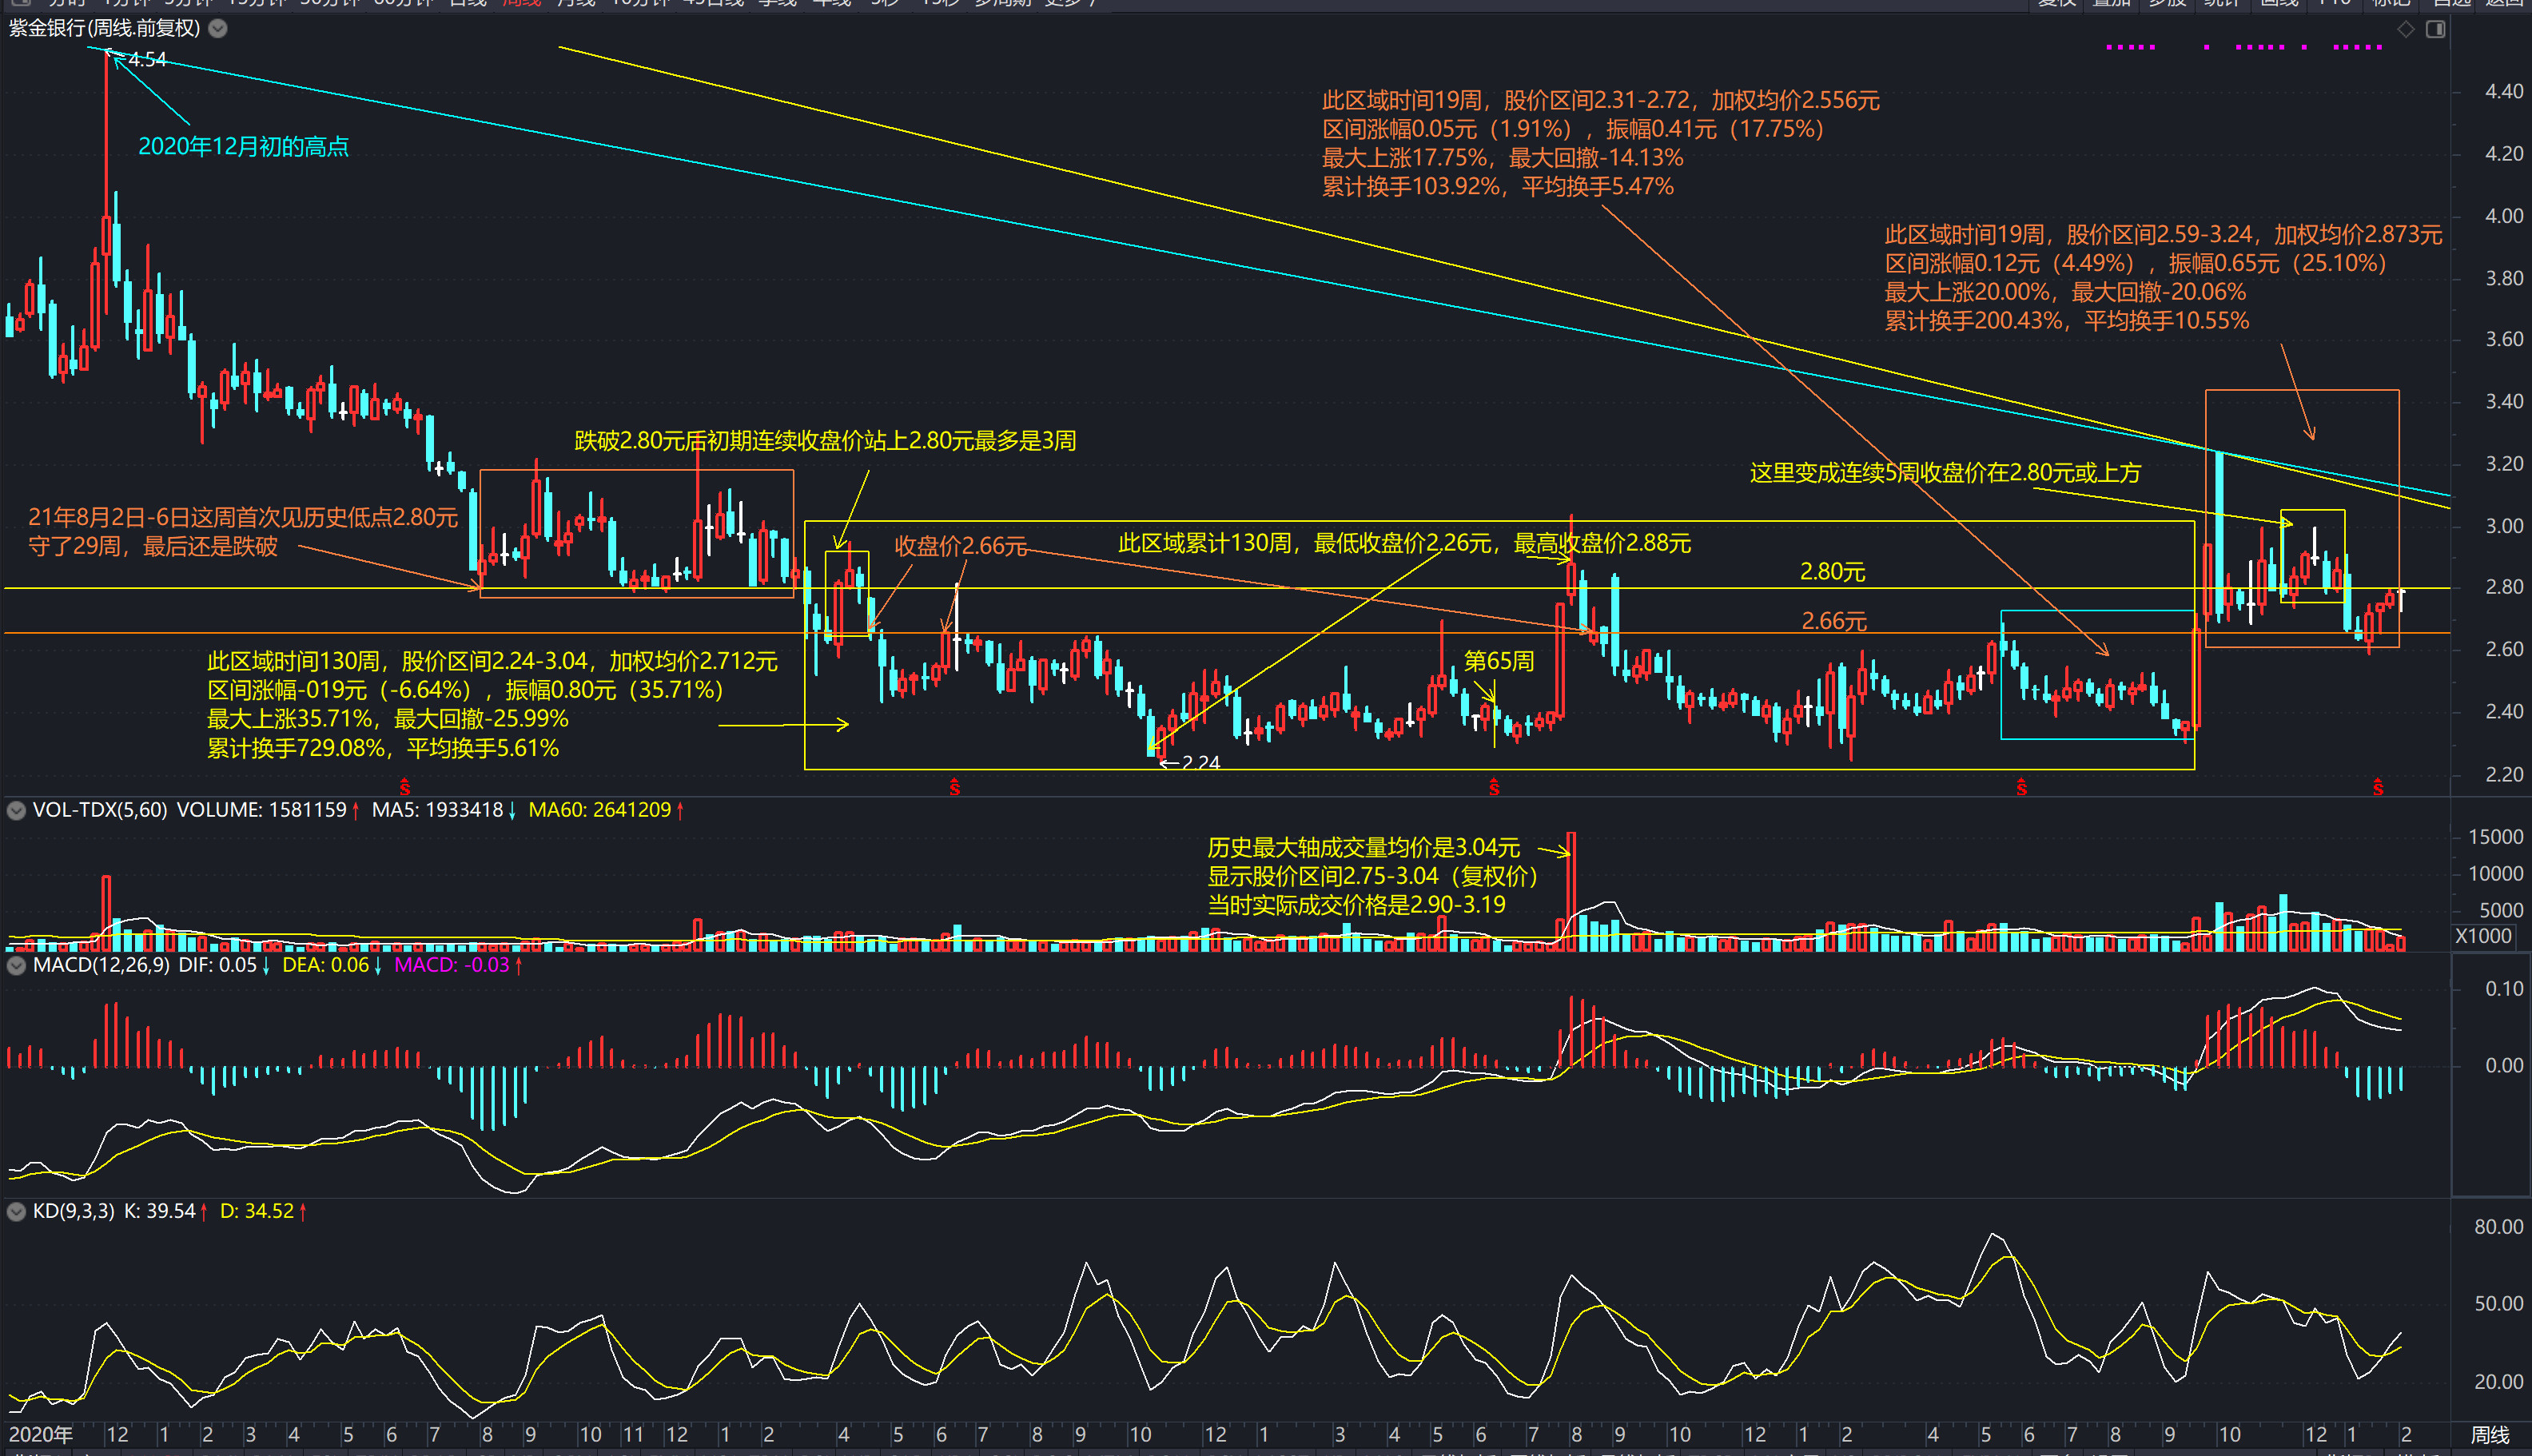
Task: Click the MA5: 1933418 value
Action: pyautogui.click(x=438, y=810)
